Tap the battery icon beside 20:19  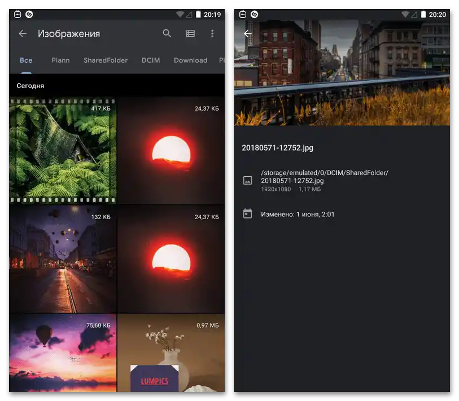tap(198, 14)
